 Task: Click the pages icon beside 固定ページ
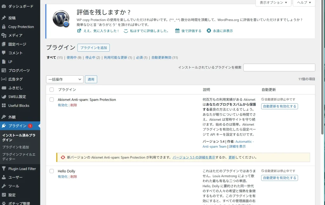pyautogui.click(x=4, y=44)
